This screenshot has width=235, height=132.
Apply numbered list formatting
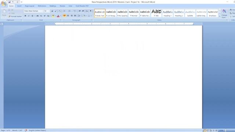point(69,11)
